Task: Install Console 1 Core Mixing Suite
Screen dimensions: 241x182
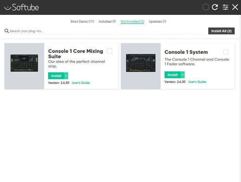Action: click(56, 76)
